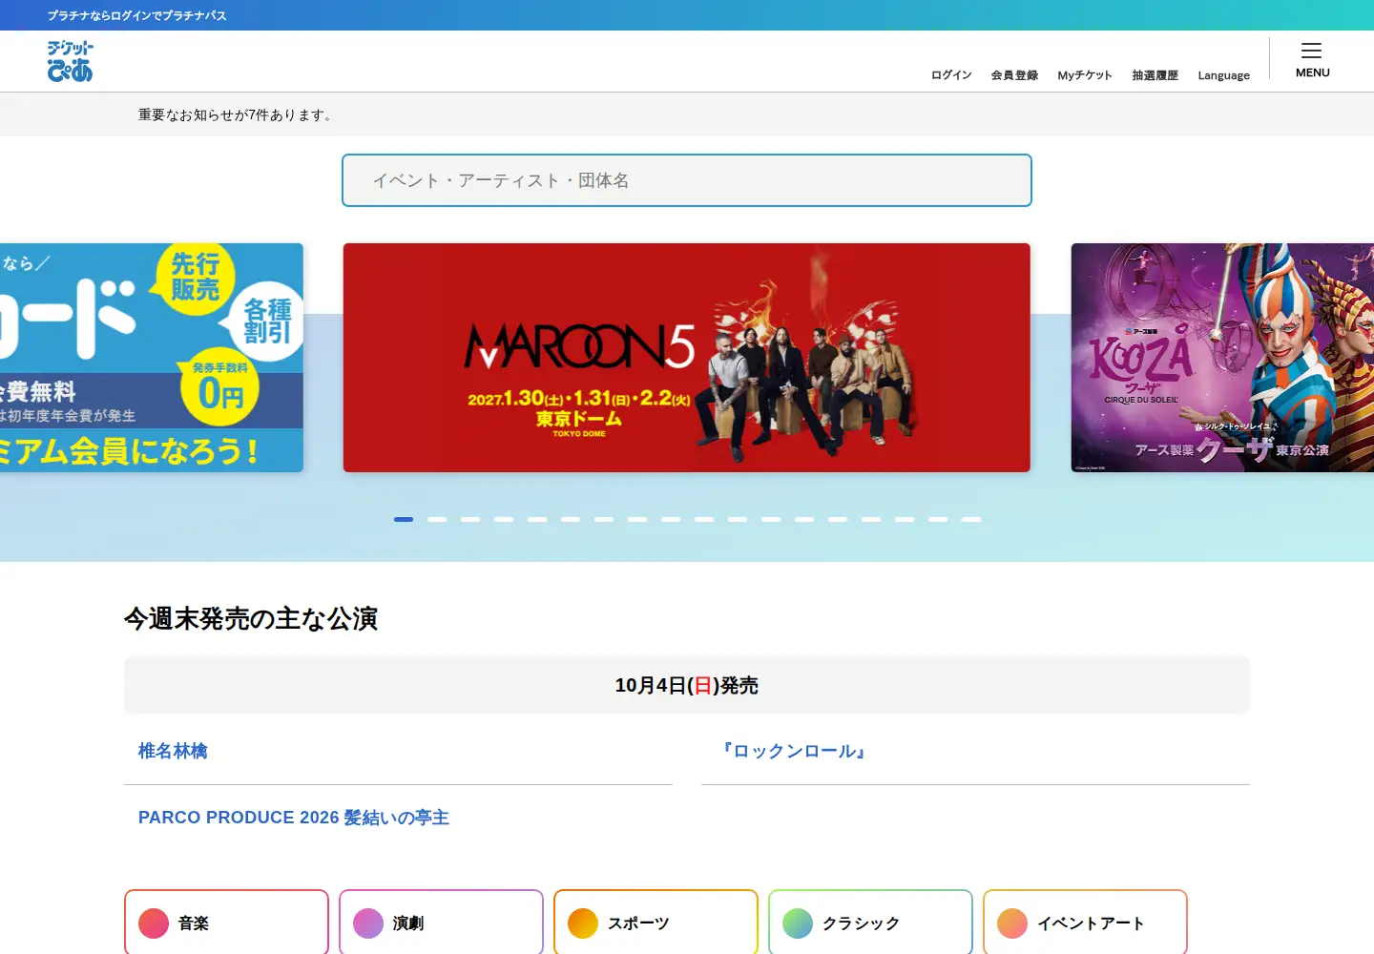Click the Ticket Pia logo

[71, 61]
